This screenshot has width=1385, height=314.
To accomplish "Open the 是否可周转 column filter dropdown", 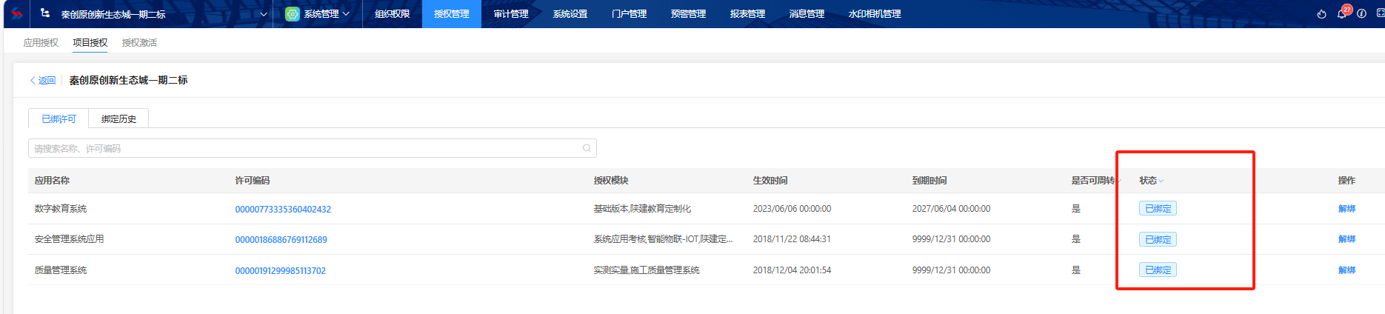I will (x=1119, y=181).
